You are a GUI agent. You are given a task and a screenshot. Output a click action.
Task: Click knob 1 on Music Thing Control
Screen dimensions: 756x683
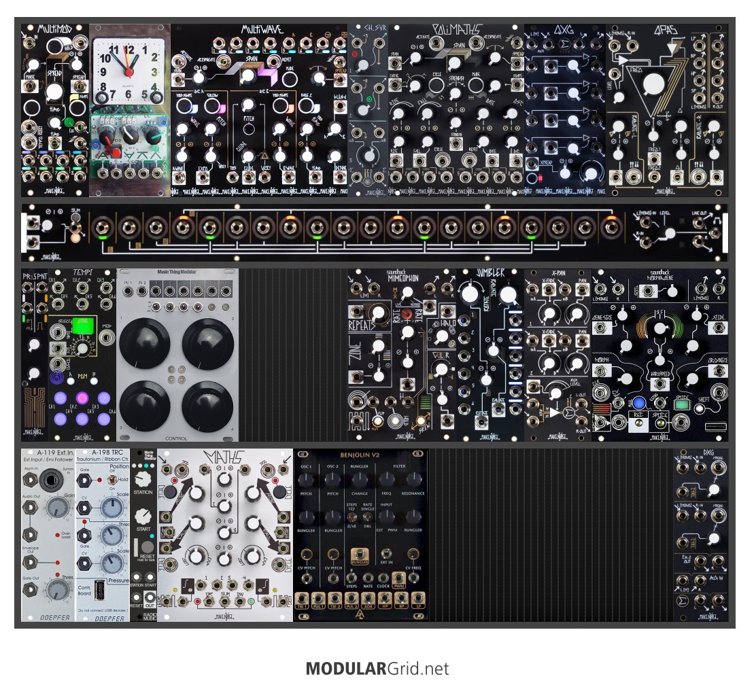pos(145,343)
